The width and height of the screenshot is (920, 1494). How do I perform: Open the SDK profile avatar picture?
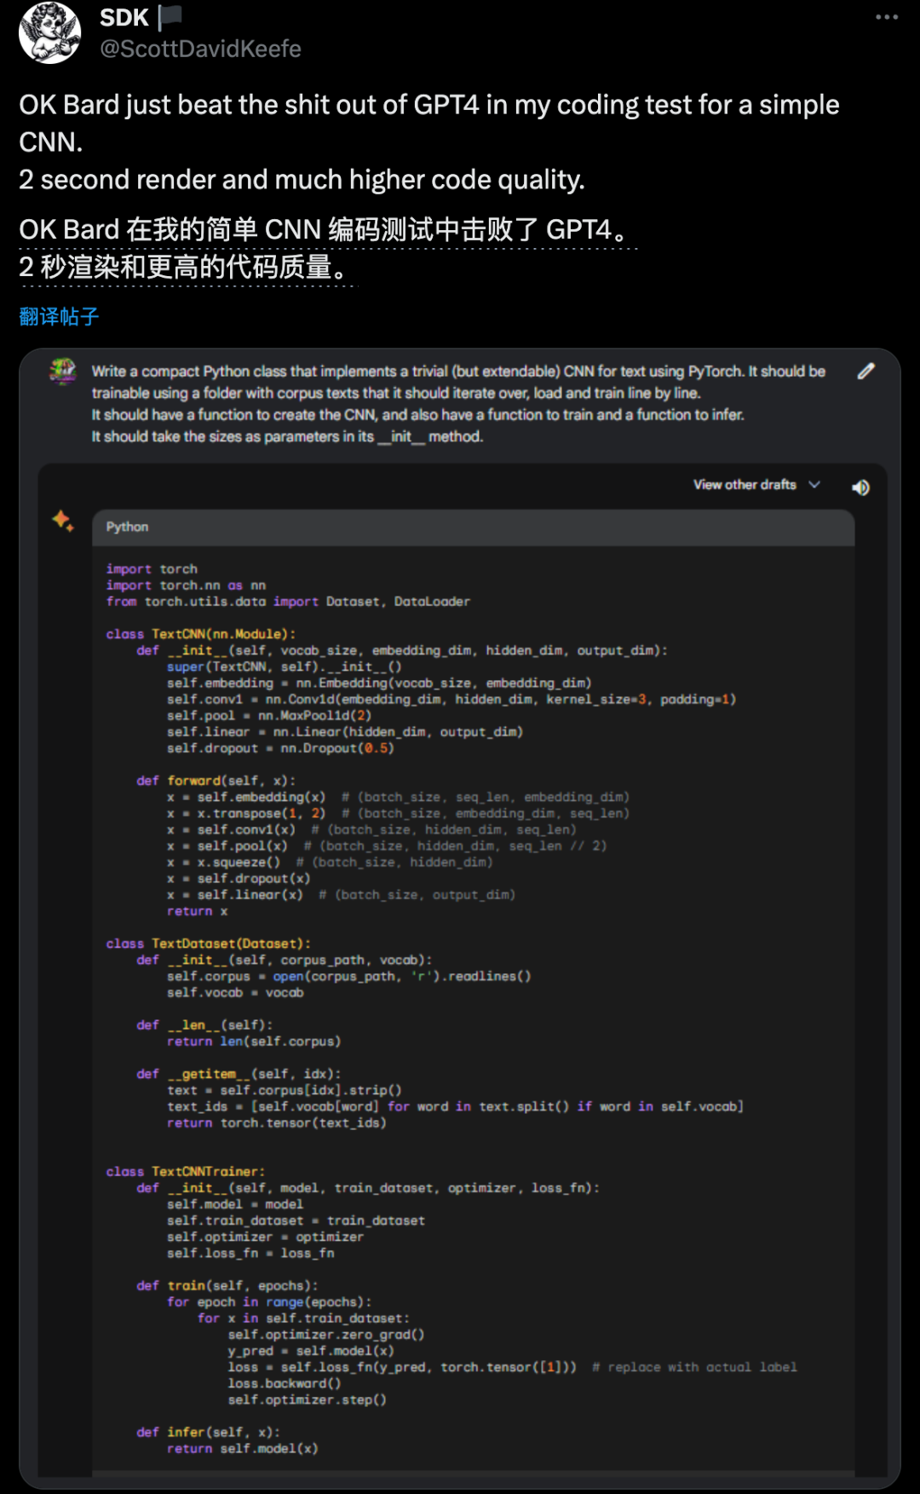[x=50, y=32]
